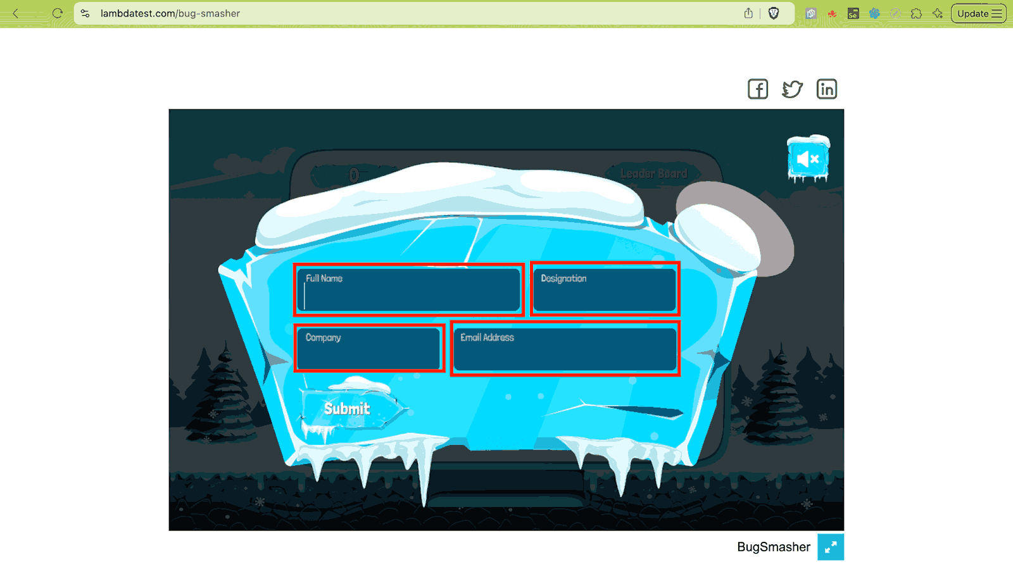The image size is (1013, 569).
Task: Open the sparkle AI assistant icon
Action: pos(938,13)
